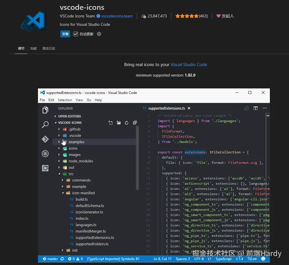The width and height of the screenshot is (289, 265).
Task: Click the master branch indicator in status bar
Action: 50,259
